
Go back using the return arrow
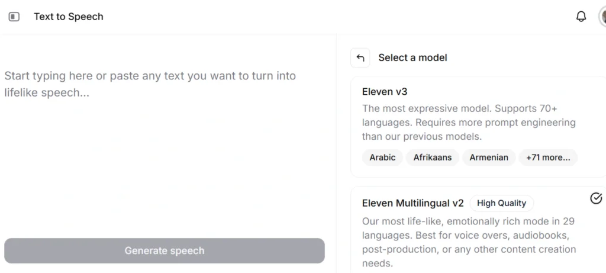[x=360, y=57]
